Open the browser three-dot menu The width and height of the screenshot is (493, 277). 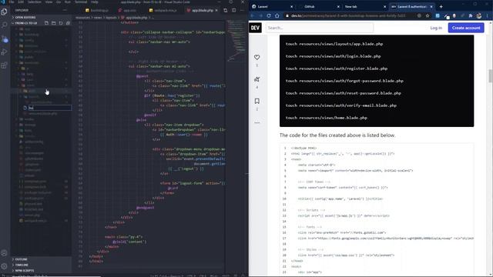488,15
